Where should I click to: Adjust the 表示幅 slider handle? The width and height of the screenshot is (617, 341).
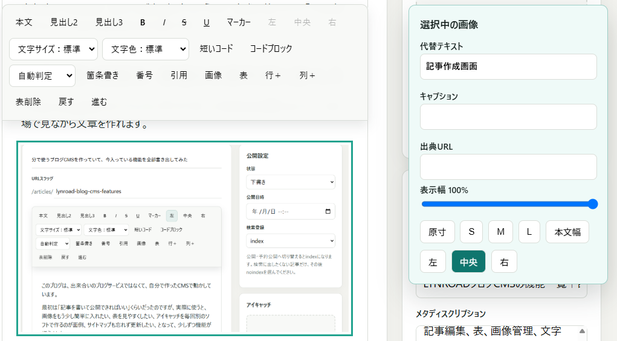(x=593, y=204)
